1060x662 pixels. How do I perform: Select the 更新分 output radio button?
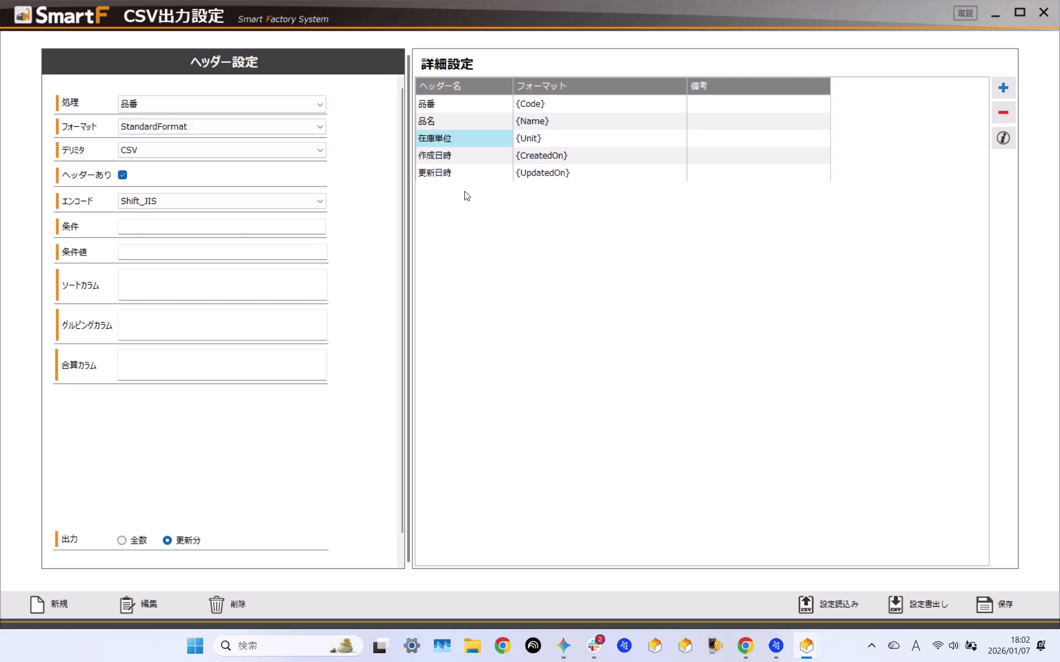coord(167,540)
